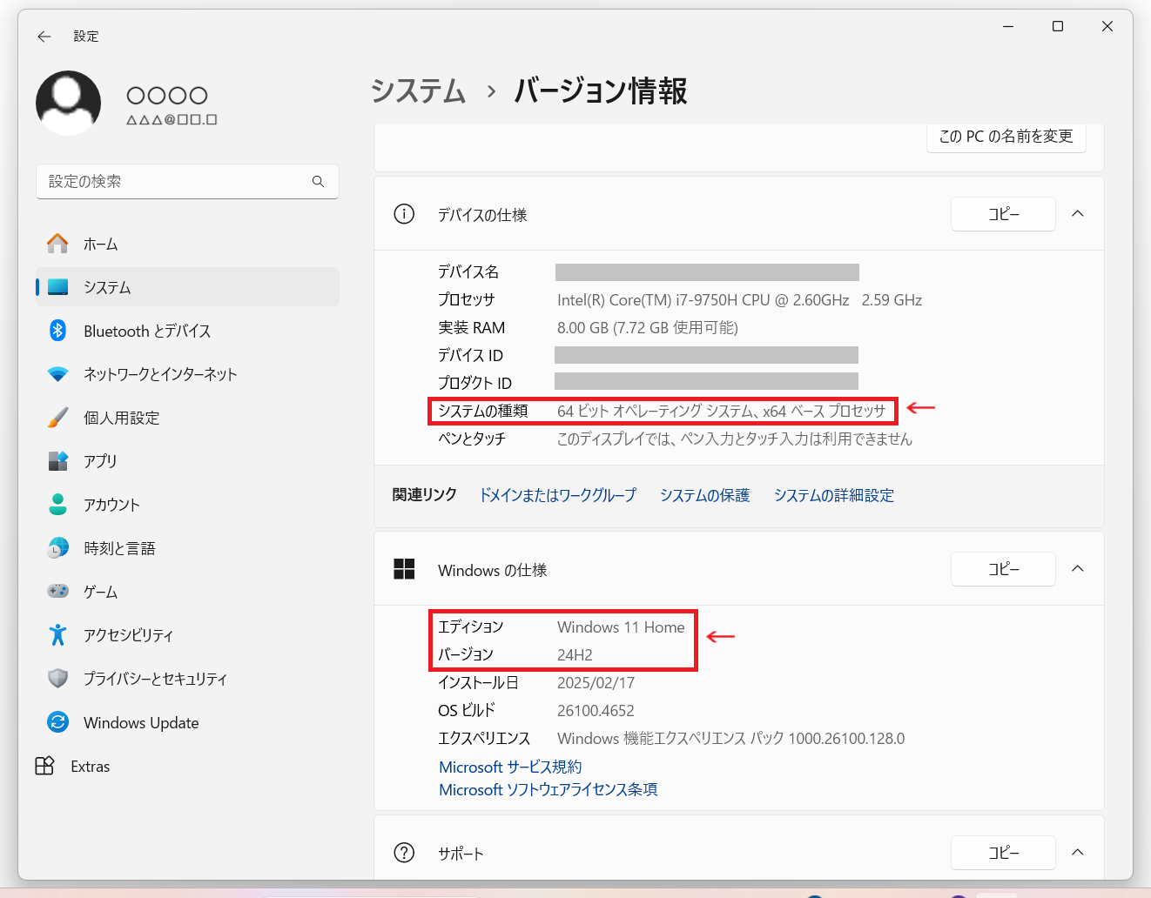Open Windows Update page
1151x898 pixels.
click(187, 722)
